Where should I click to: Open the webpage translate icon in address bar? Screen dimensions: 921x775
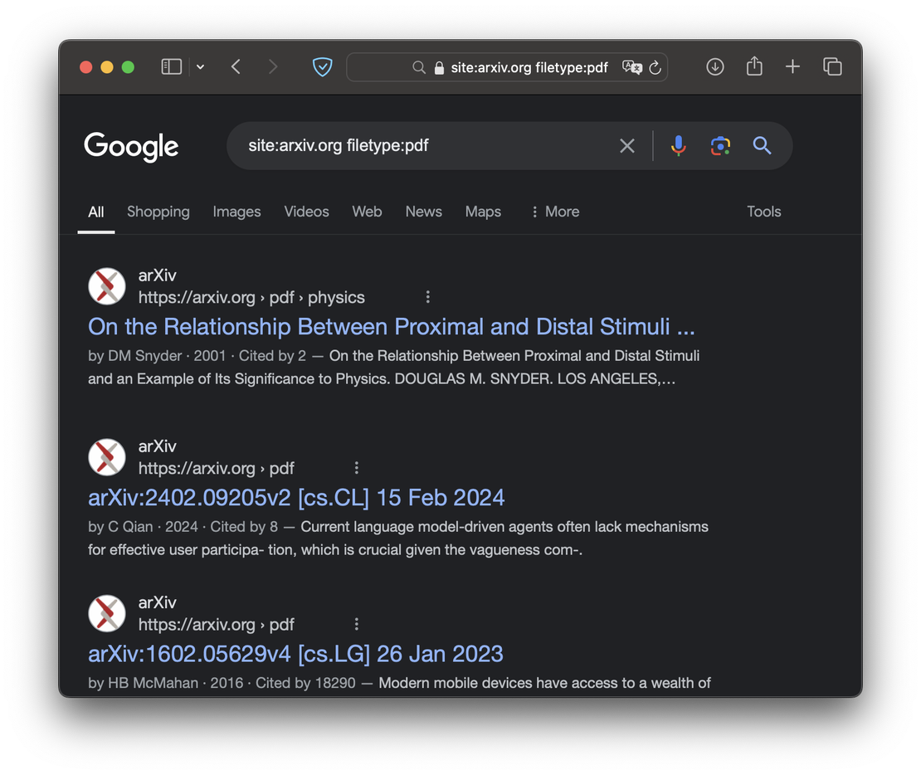[631, 67]
